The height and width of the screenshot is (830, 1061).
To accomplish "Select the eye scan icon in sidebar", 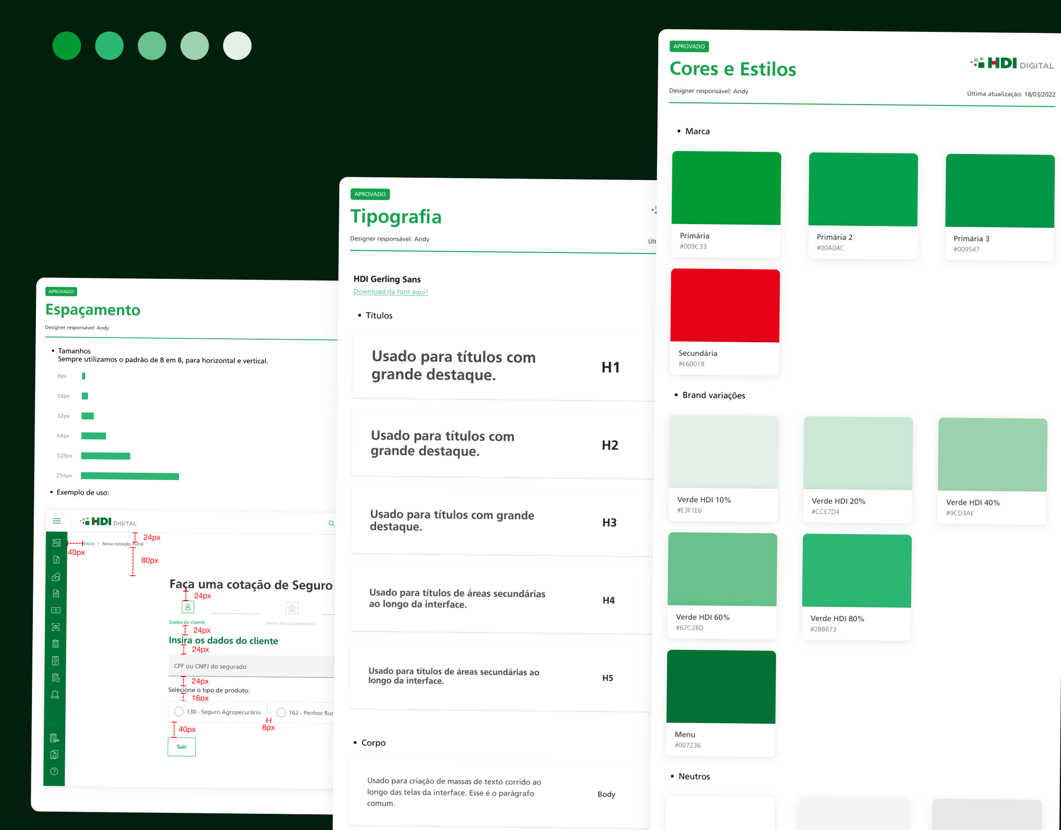I will tap(56, 627).
